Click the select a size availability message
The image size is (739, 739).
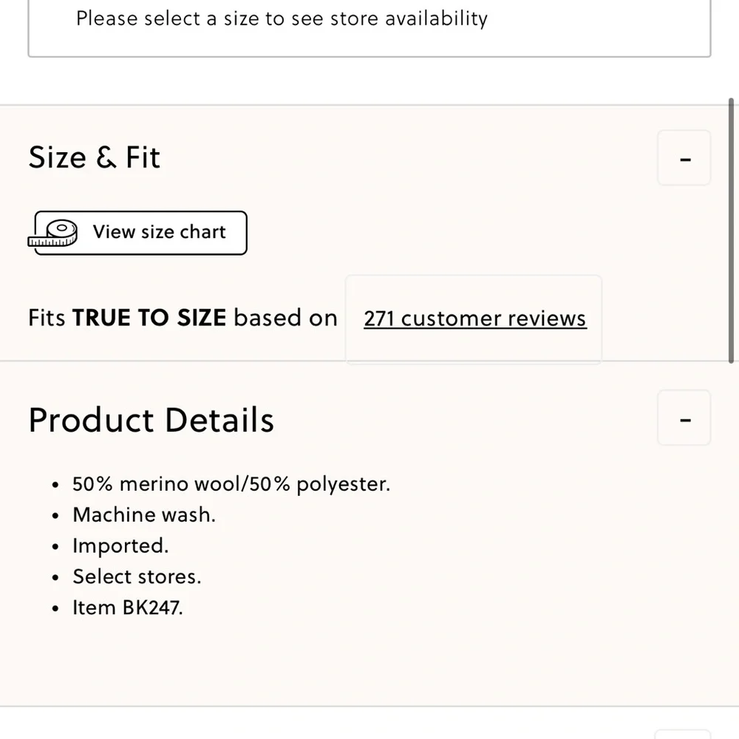282,19
